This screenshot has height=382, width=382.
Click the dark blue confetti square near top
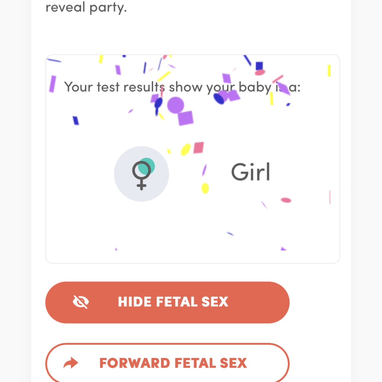pos(259,66)
